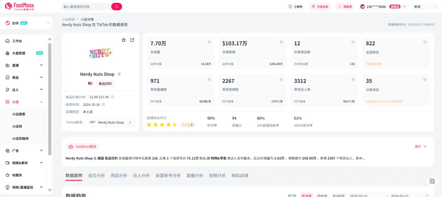The width and height of the screenshot is (442, 197).
Task: Switch to the 商品分析 tab
Action: tap(119, 176)
